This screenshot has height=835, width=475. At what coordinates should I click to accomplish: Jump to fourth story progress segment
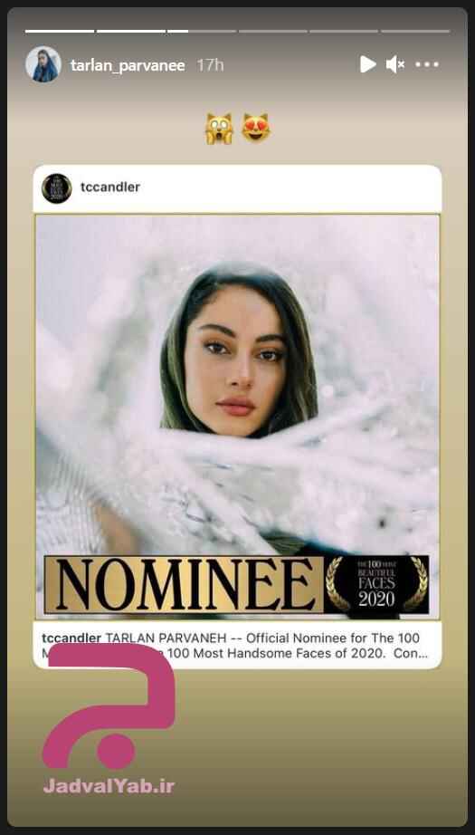[x=273, y=32]
